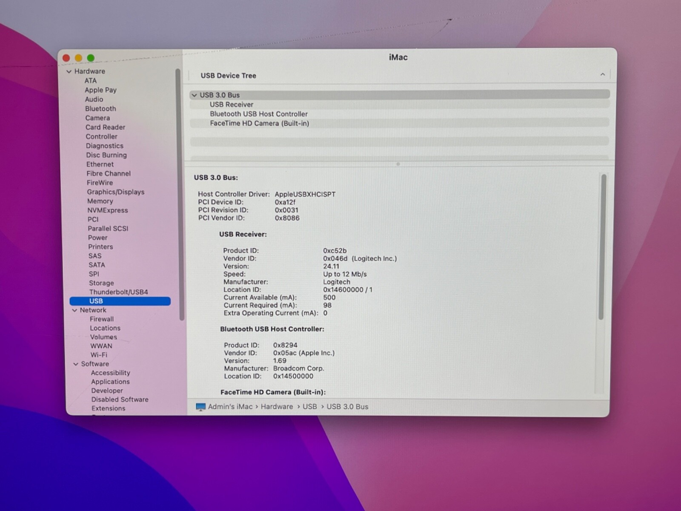Select Thunderbolt/USB4 in the sidebar
The width and height of the screenshot is (681, 511).
[119, 292]
